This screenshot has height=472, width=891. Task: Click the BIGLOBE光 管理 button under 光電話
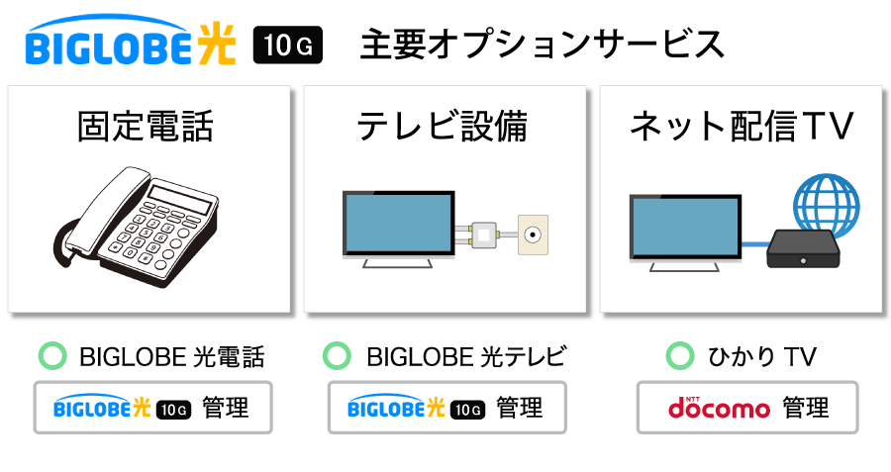pos(152,407)
